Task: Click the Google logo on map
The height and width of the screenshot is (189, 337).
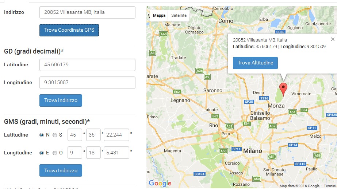Action: point(160,184)
